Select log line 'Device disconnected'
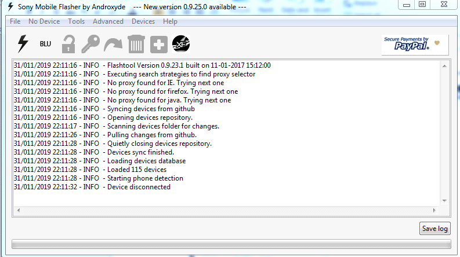 click(92, 187)
